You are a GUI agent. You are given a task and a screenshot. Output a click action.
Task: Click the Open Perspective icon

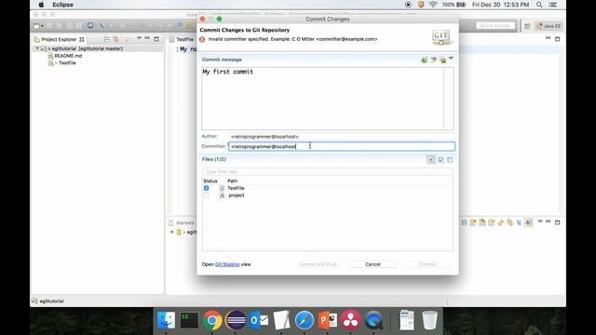point(527,26)
